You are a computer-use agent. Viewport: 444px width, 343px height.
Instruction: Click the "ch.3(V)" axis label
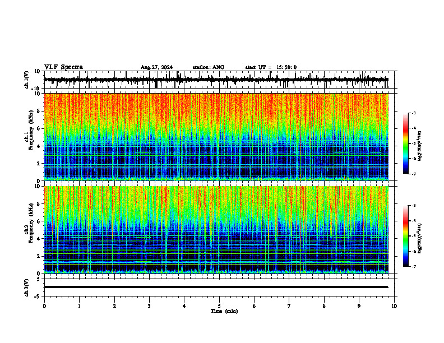pos(27,288)
